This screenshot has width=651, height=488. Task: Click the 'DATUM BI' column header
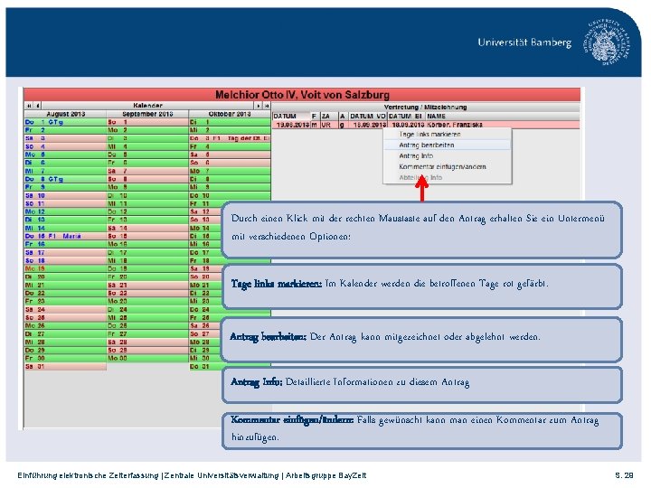(x=407, y=117)
